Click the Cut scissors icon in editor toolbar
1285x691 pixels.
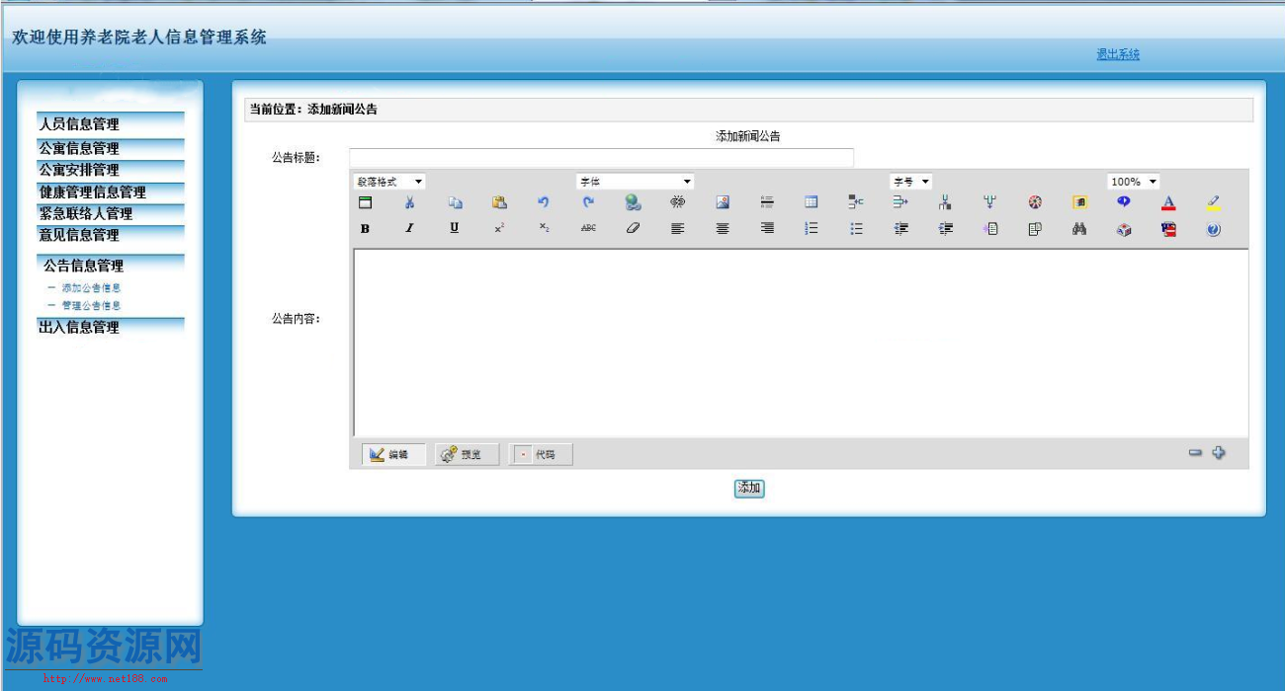tap(409, 202)
